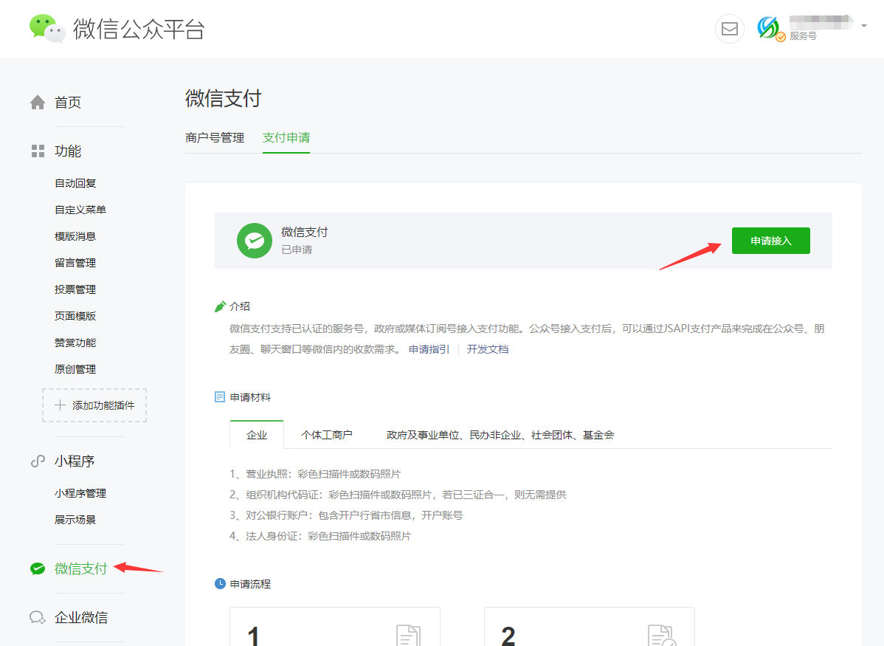The height and width of the screenshot is (646, 884).
Task: Open the 开发文档 link
Action: pos(487,349)
